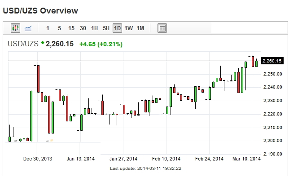Switch to line chart view
289x178 pixels.
tap(28, 28)
